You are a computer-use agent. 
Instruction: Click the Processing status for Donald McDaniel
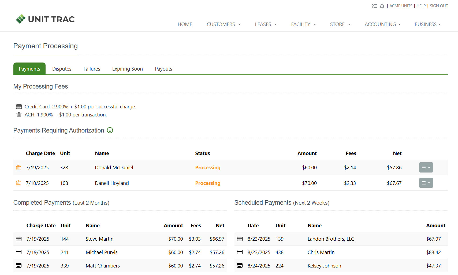click(208, 167)
